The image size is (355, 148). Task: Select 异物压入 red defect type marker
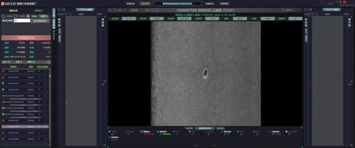coord(142,132)
